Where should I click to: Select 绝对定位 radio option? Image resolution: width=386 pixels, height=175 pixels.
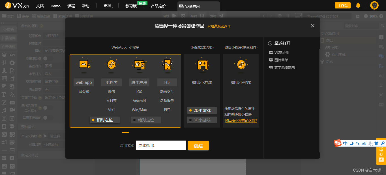tap(146, 120)
